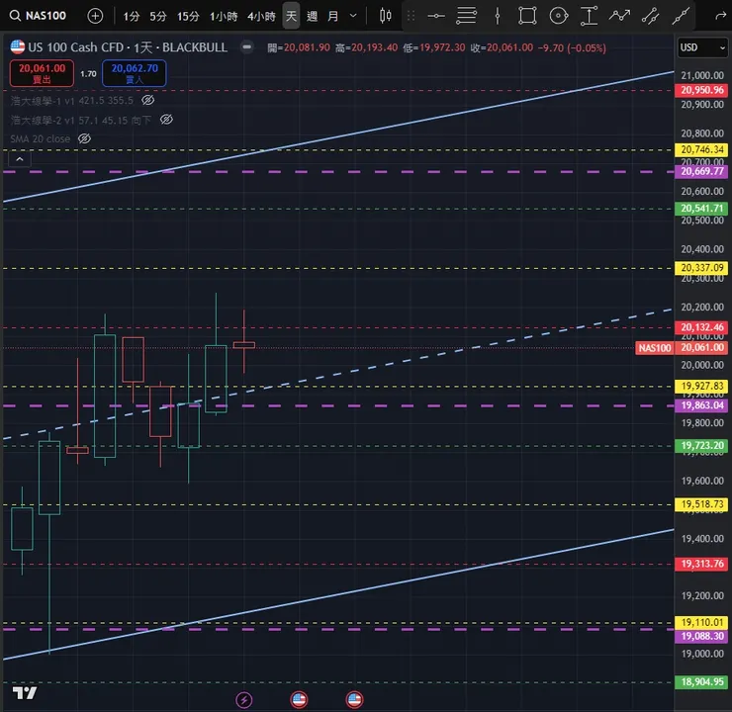Viewport: 732px width, 712px height.
Task: Select the horizontal line drawing tool
Action: tap(436, 16)
